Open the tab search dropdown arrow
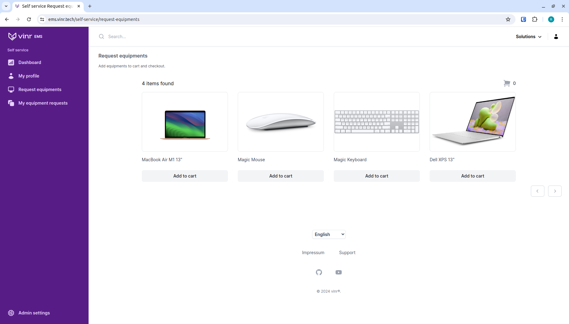This screenshot has width=569, height=324. [6, 6]
